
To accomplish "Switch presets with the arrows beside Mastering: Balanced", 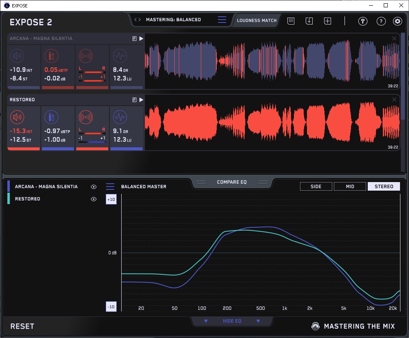I will tap(138, 20).
